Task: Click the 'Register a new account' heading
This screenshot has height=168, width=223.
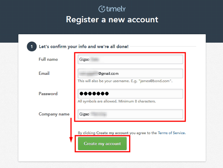Action: pos(112,20)
